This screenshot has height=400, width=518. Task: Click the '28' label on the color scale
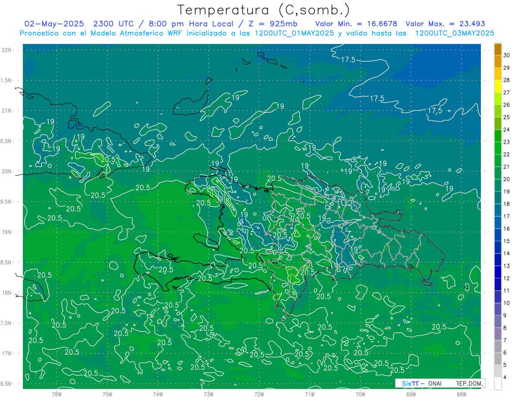506,80
